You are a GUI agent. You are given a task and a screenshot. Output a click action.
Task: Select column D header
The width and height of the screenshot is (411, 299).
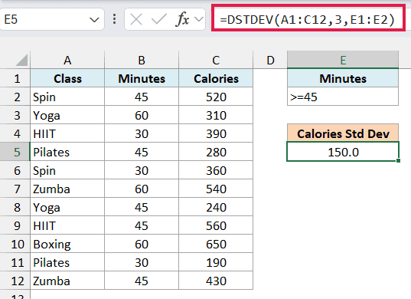(270, 60)
